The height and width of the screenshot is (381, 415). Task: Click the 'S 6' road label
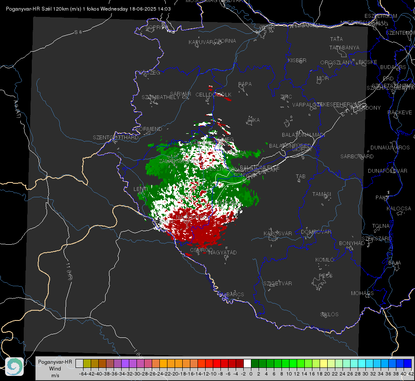78,32
